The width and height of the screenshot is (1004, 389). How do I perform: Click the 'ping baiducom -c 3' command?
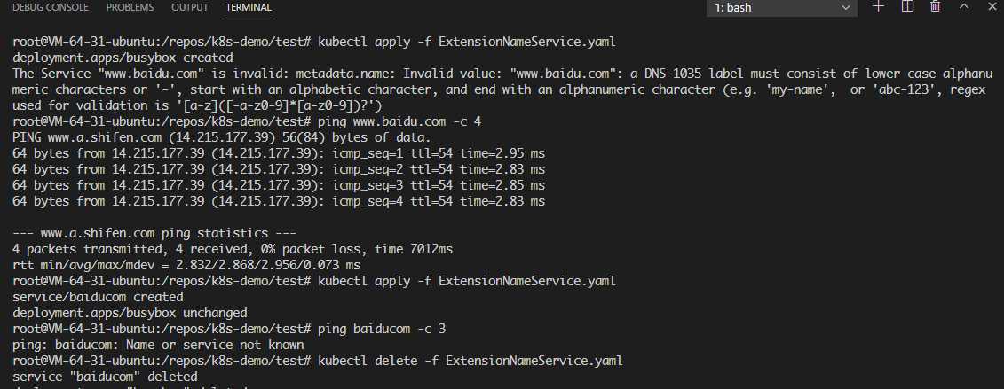(x=382, y=329)
